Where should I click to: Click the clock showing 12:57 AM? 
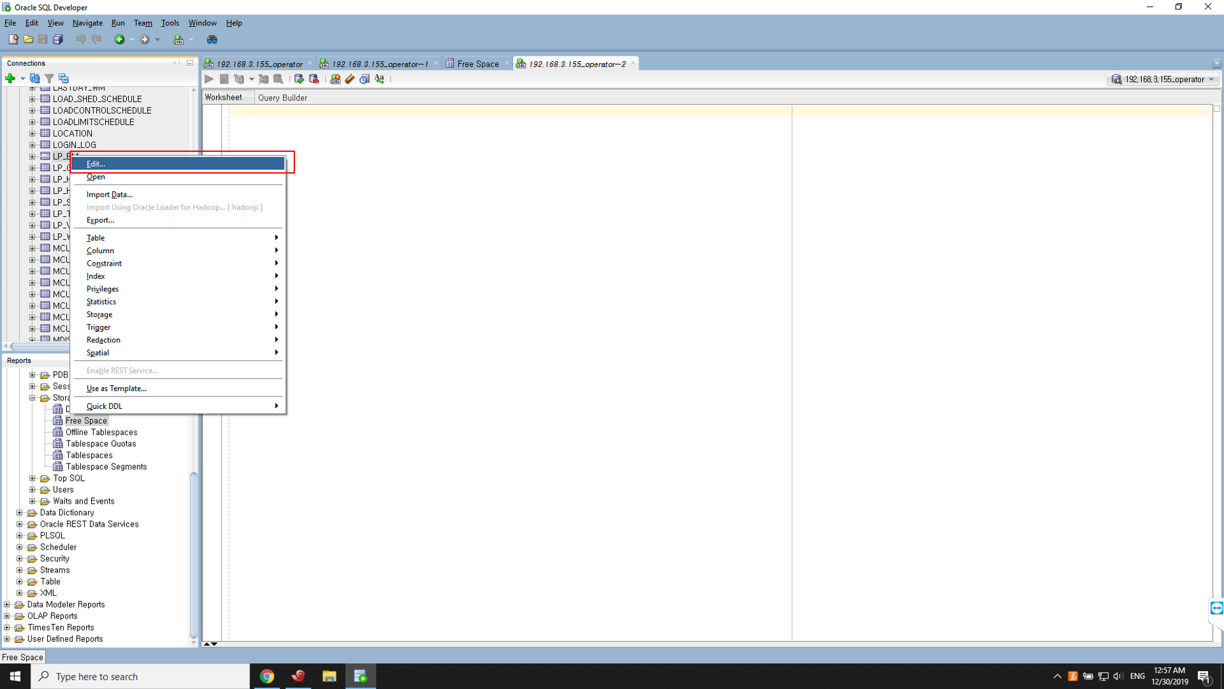point(1169,671)
